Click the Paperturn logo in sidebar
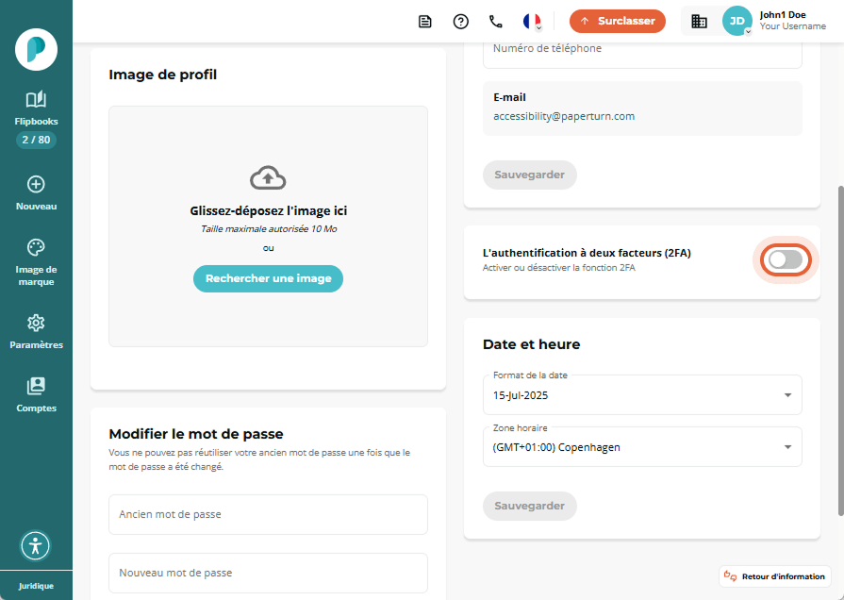 pyautogui.click(x=36, y=50)
